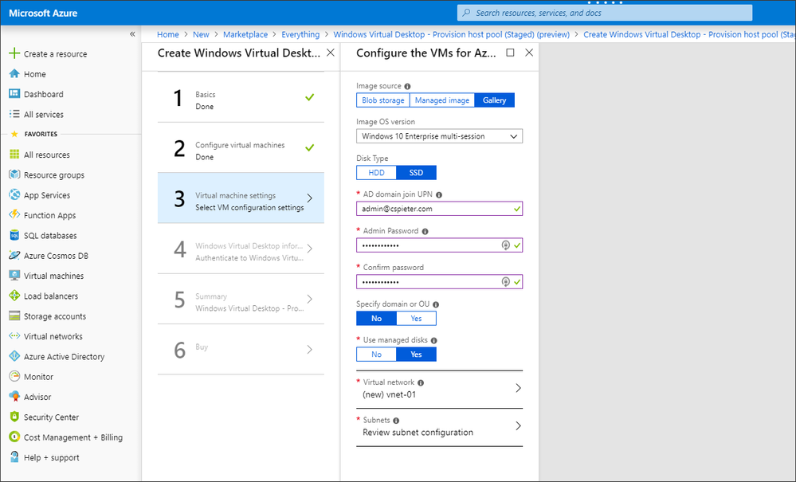Viewport: 796px width, 482px height.
Task: Click the App Services icon
Action: (x=14, y=195)
